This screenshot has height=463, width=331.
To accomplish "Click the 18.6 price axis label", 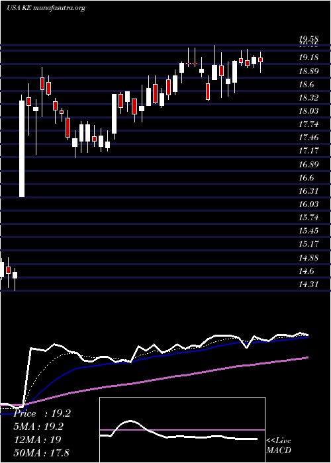I will [306, 84].
